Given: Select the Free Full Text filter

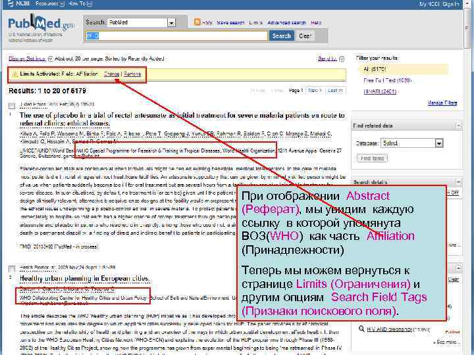Looking at the screenshot, I should click(388, 80).
